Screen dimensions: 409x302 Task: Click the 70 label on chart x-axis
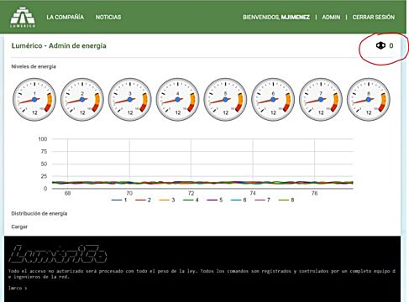129,193
